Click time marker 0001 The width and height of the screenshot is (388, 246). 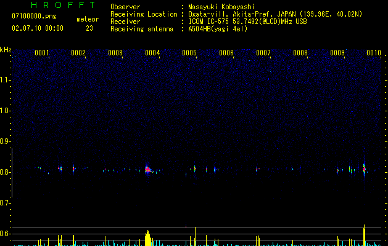[41, 53]
